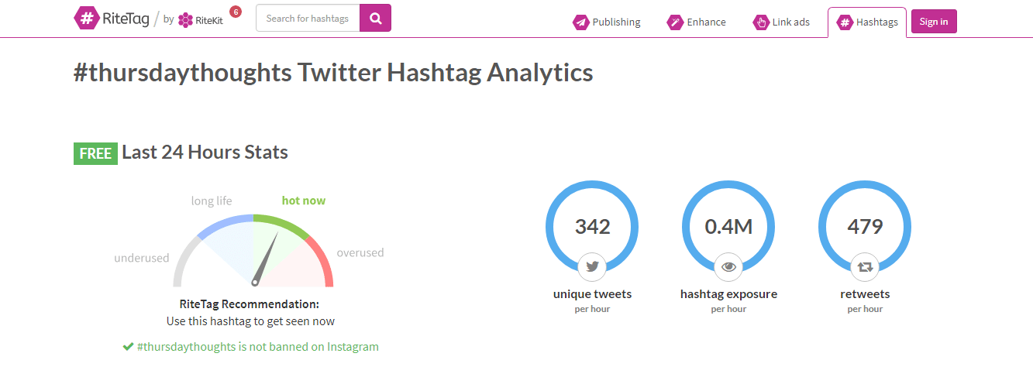1033x391 pixels.
Task: Click the Publishing paper plane icon
Action: click(x=581, y=22)
